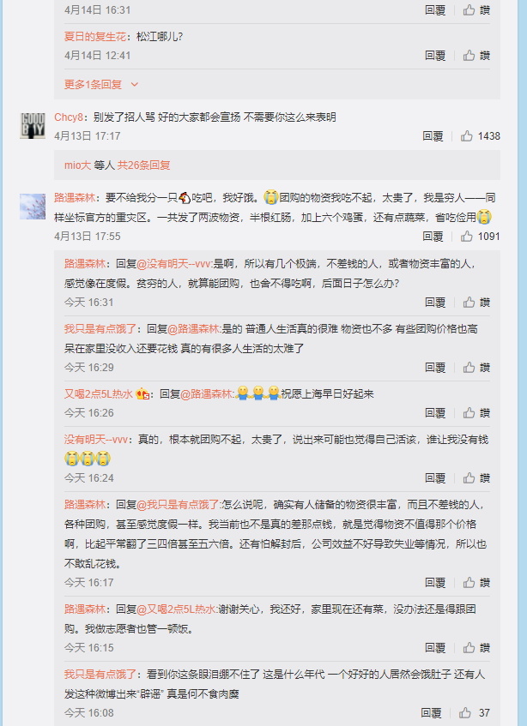
Task: Like 夏日的复生花's reply from 4月14日 12:41
Action: point(476,56)
